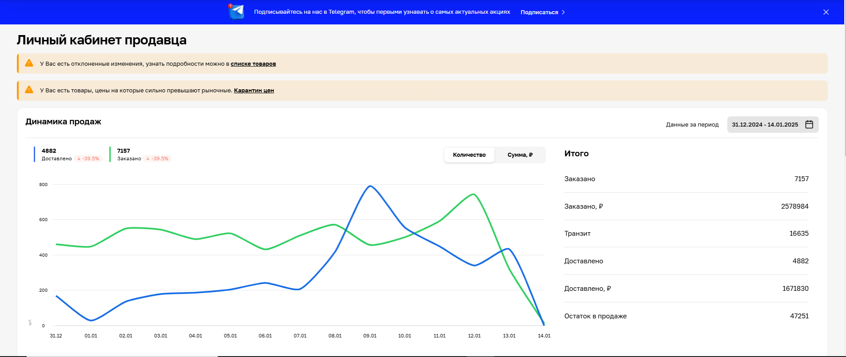Click the Заказано legend value 7157
Image resolution: width=846 pixels, height=357 pixels.
[x=124, y=151]
